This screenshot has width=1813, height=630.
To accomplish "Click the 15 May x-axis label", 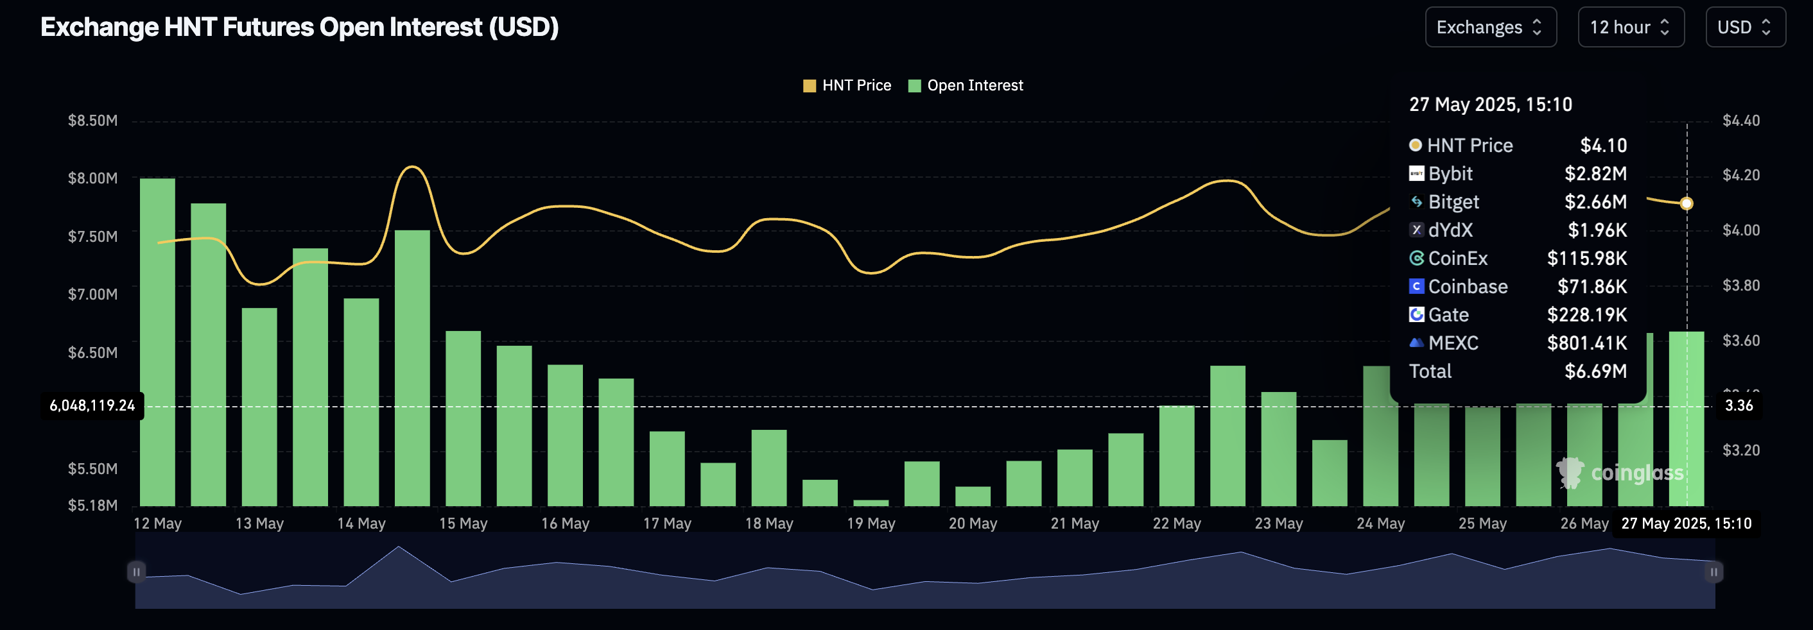I will (463, 523).
